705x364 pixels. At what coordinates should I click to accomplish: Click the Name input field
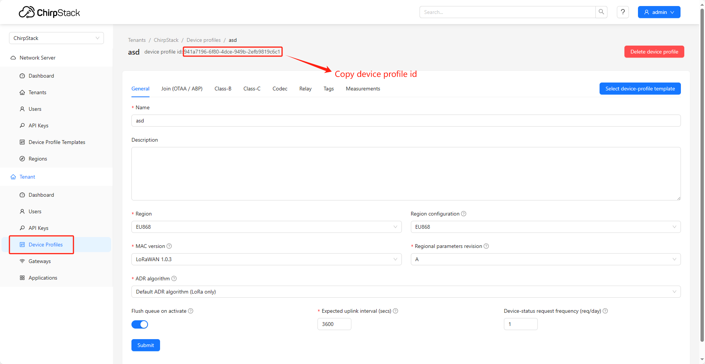406,121
